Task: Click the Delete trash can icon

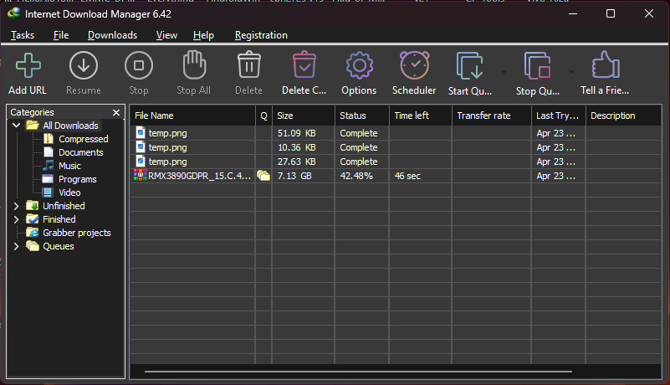Action: click(x=248, y=66)
